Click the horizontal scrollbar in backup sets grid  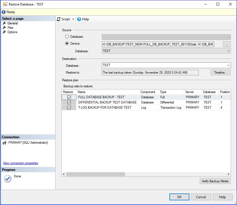(x=96, y=174)
